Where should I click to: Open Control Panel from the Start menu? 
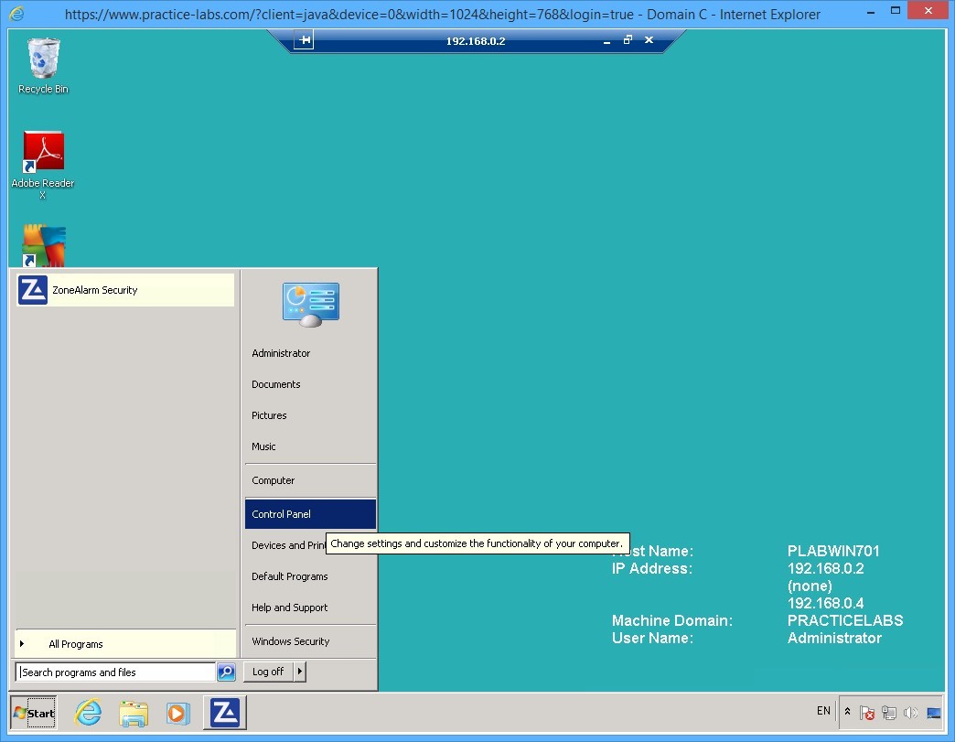click(x=279, y=514)
